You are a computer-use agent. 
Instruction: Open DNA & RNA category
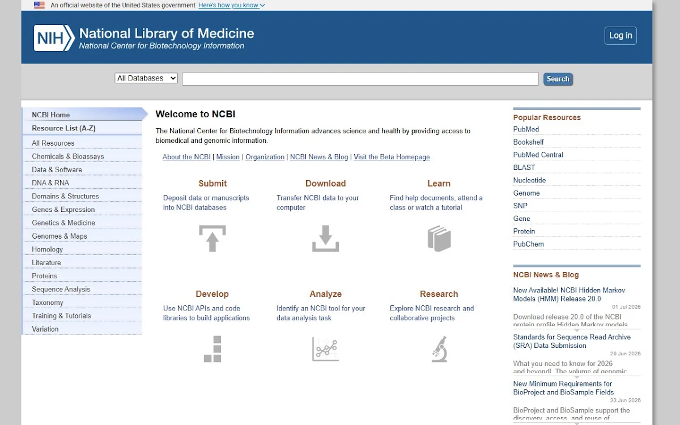pyautogui.click(x=82, y=182)
